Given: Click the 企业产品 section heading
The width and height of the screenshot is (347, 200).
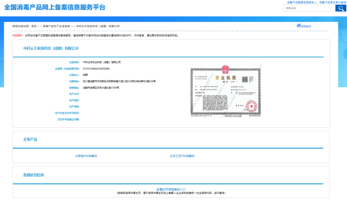Looking at the screenshot, I should 30,139.
